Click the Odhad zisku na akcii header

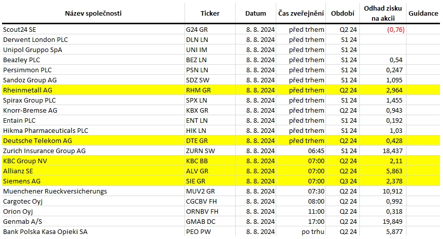pyautogui.click(x=383, y=13)
